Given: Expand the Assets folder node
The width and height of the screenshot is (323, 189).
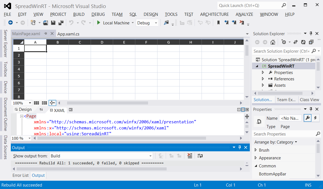Looking at the screenshot, I should point(263,85).
